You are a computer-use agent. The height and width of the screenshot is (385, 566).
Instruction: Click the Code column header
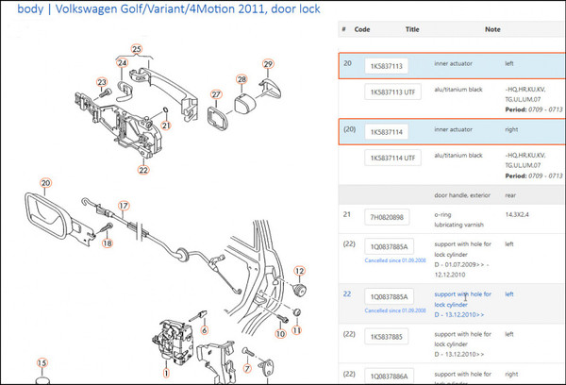click(x=362, y=29)
